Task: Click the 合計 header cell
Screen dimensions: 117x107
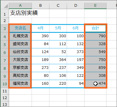Action: [95, 28]
